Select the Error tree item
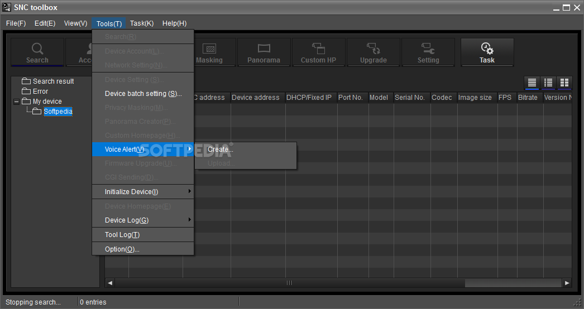The height and width of the screenshot is (309, 584). (x=40, y=91)
